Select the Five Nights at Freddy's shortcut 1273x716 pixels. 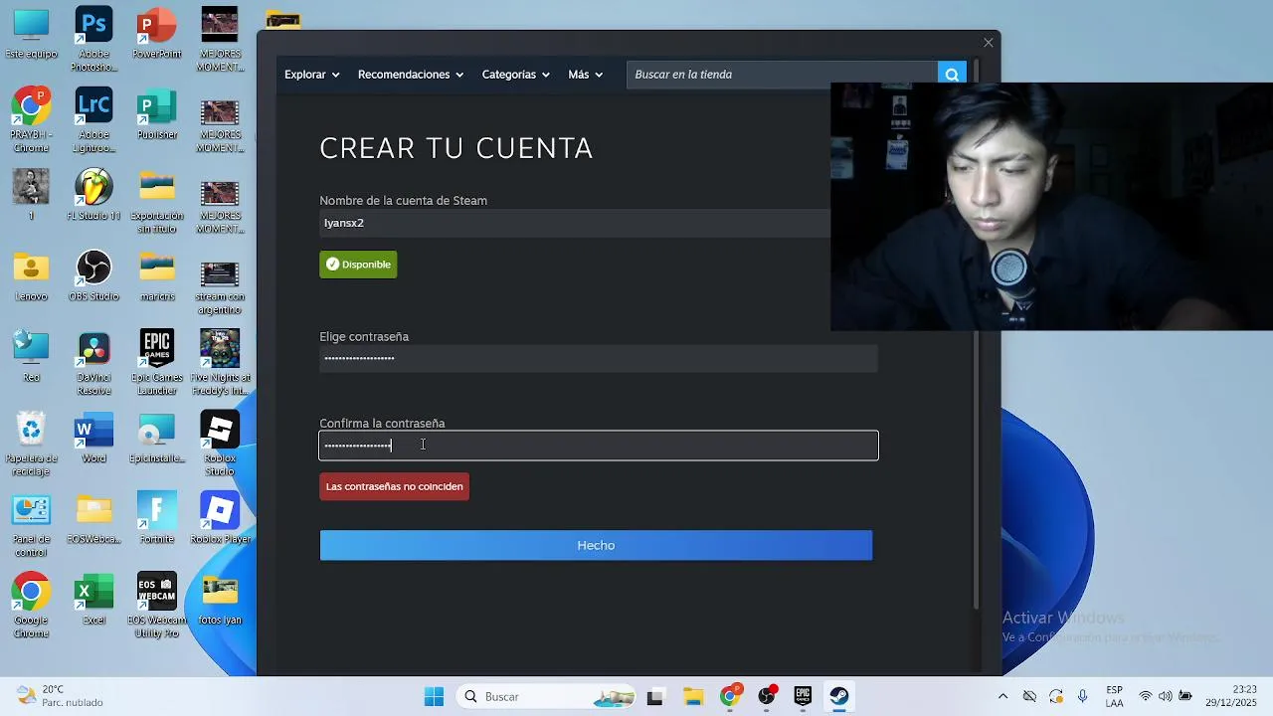[220, 364]
